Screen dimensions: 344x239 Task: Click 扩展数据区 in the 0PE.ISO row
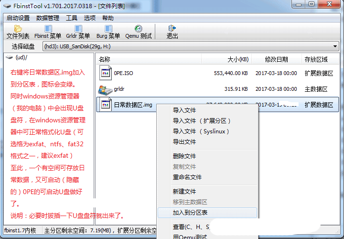click(x=319, y=73)
